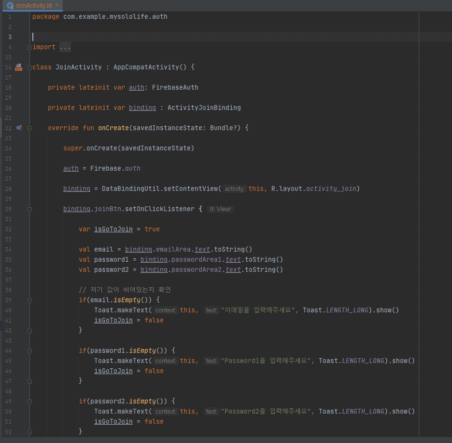Click the related XML file gutter icon
Viewport: 452px width, 443px height.
[19, 67]
